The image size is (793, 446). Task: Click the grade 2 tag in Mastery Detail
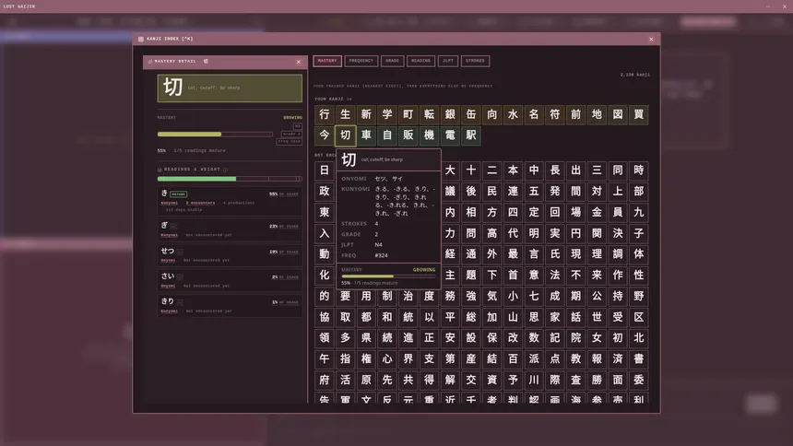(x=291, y=134)
